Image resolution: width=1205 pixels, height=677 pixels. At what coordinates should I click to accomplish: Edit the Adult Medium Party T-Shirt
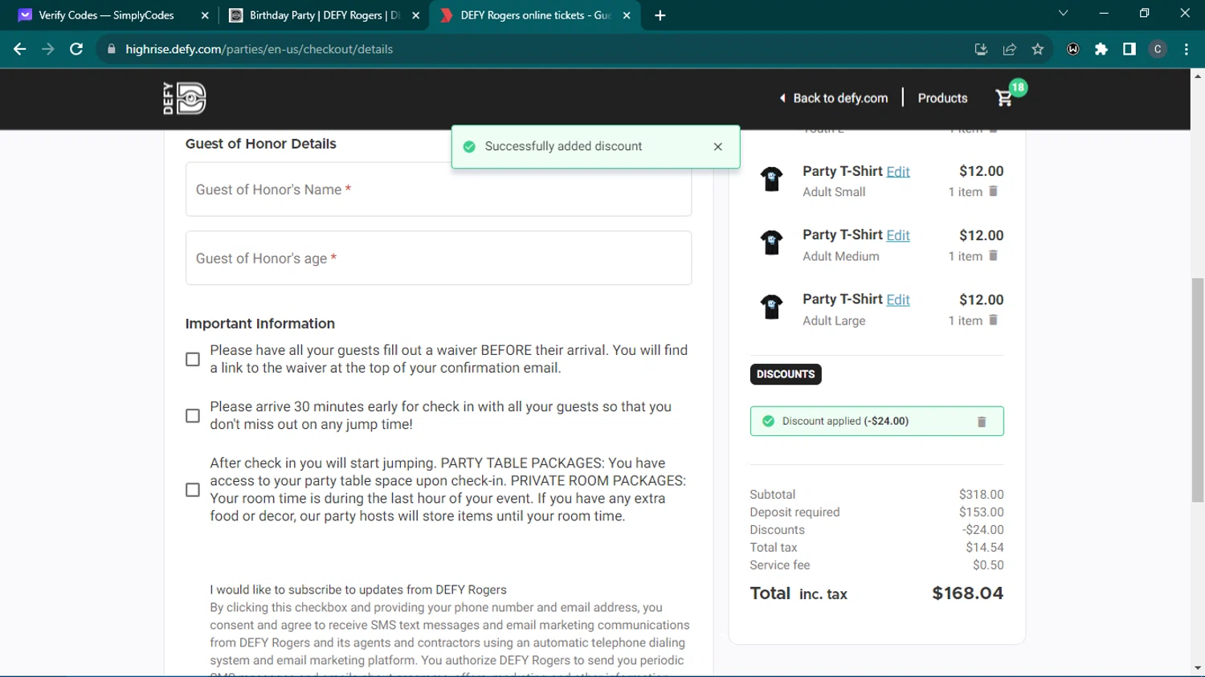tap(898, 235)
